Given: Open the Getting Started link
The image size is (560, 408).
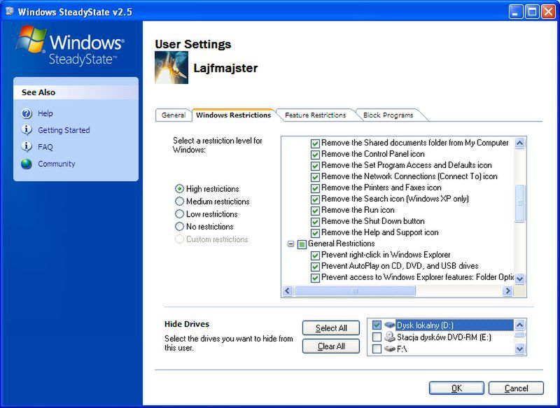Looking at the screenshot, I should point(64,130).
